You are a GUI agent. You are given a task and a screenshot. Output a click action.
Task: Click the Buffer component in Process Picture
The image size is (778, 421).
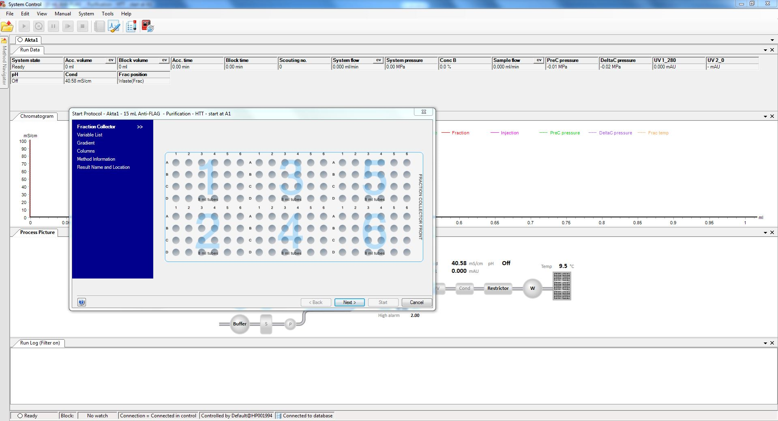pyautogui.click(x=240, y=324)
